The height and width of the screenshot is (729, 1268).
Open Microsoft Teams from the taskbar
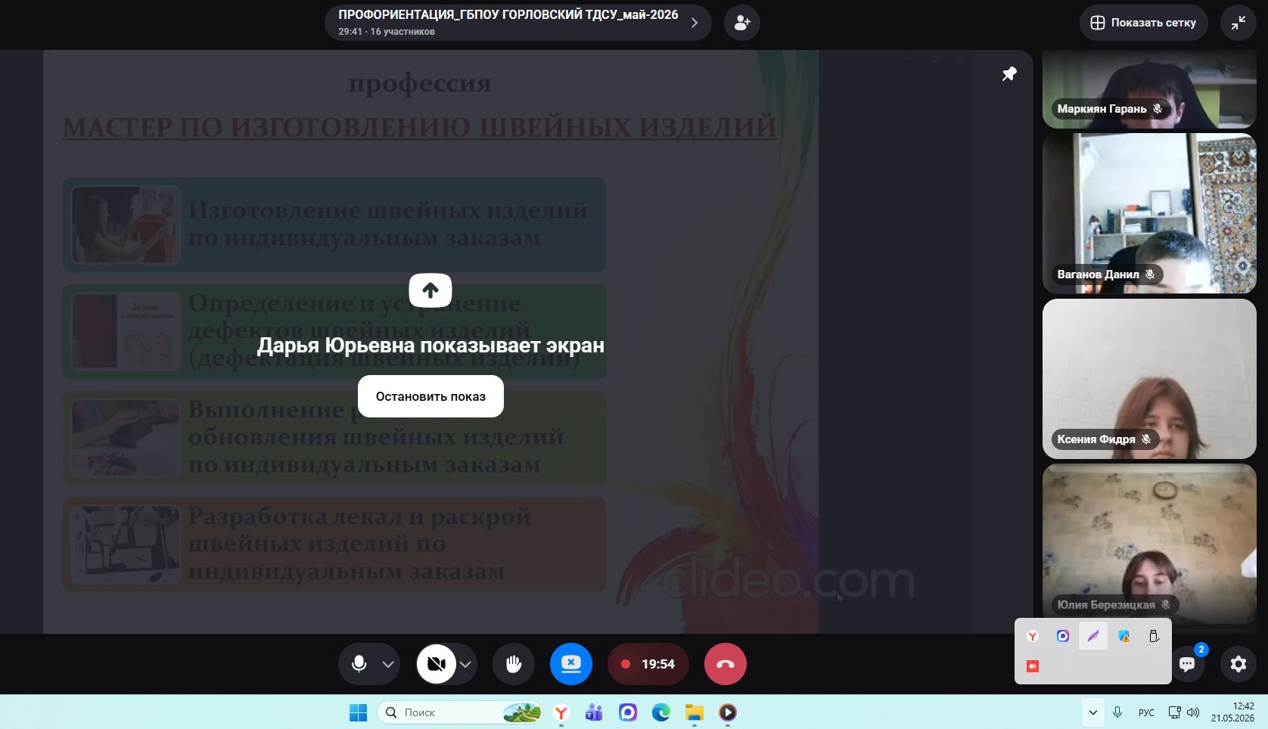pos(594,712)
